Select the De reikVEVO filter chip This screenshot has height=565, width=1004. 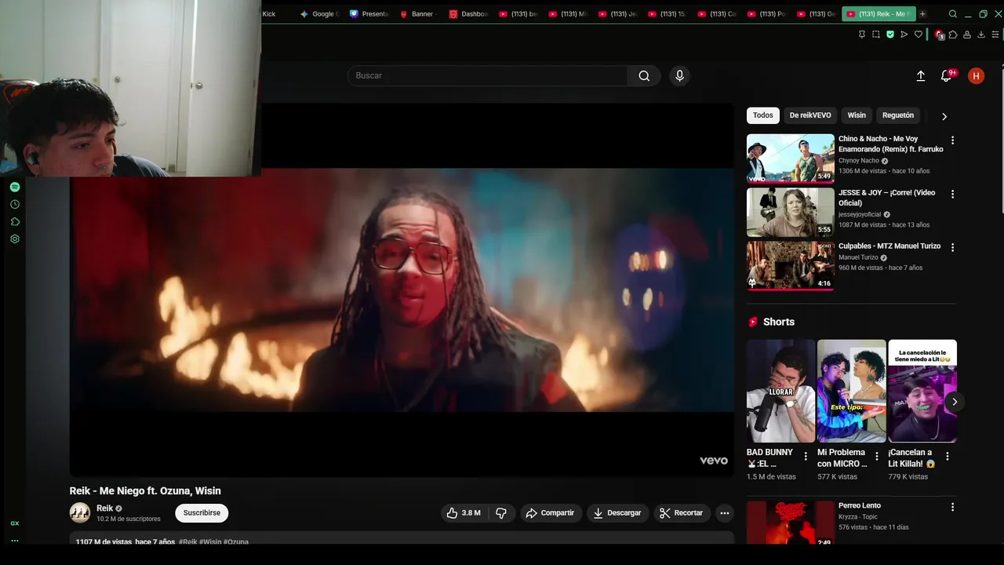click(810, 115)
